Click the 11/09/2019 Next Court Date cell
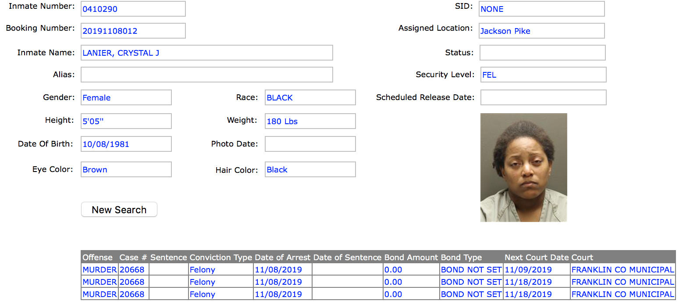697x308 pixels. [x=528, y=270]
